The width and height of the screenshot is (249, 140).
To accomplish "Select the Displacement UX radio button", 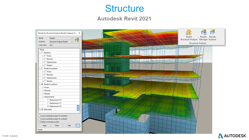I will [x=48, y=100].
